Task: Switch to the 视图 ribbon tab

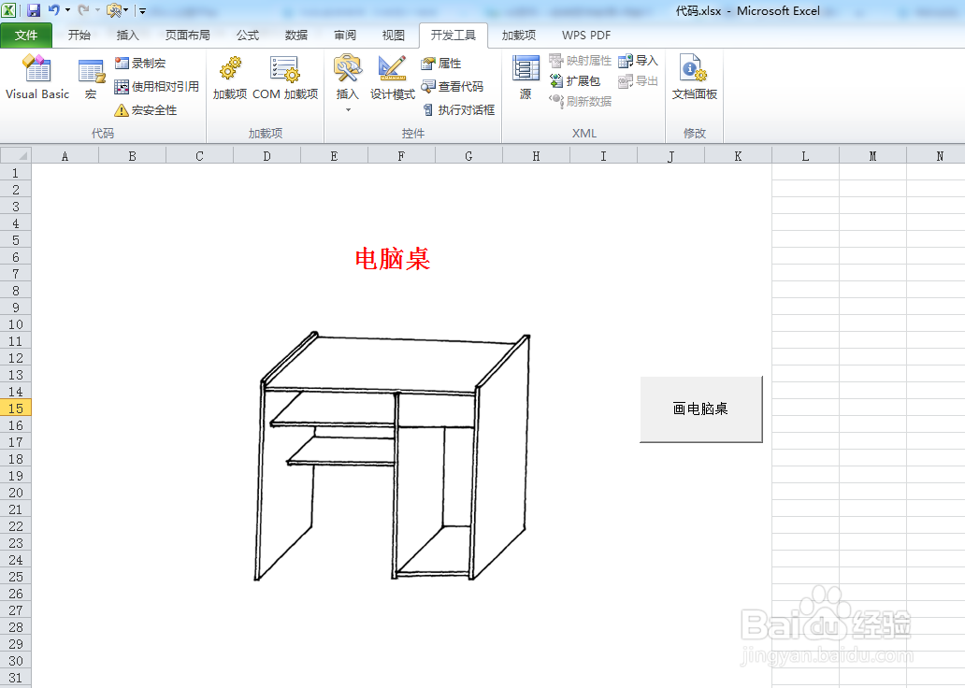Action: point(393,35)
